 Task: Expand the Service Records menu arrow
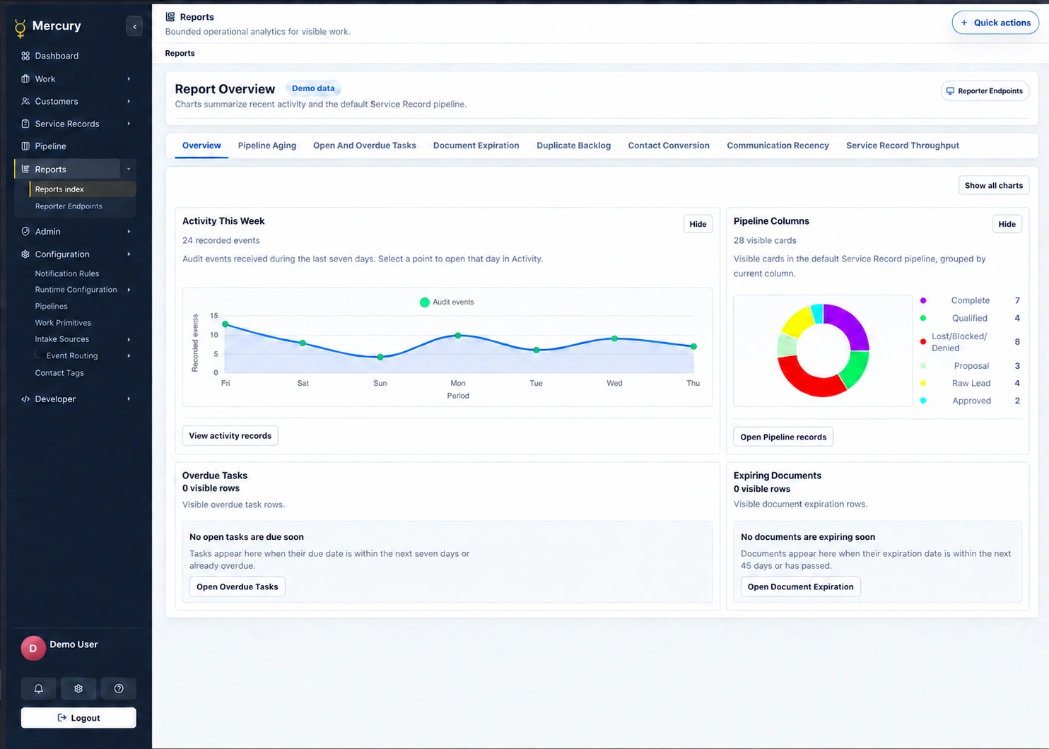click(129, 124)
